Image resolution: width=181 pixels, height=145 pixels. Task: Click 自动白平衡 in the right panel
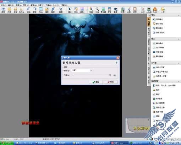(x=159, y=68)
